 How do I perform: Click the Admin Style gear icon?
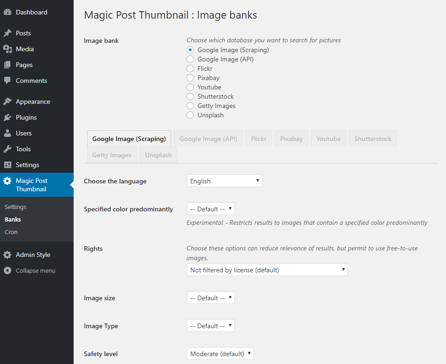[x=7, y=255]
